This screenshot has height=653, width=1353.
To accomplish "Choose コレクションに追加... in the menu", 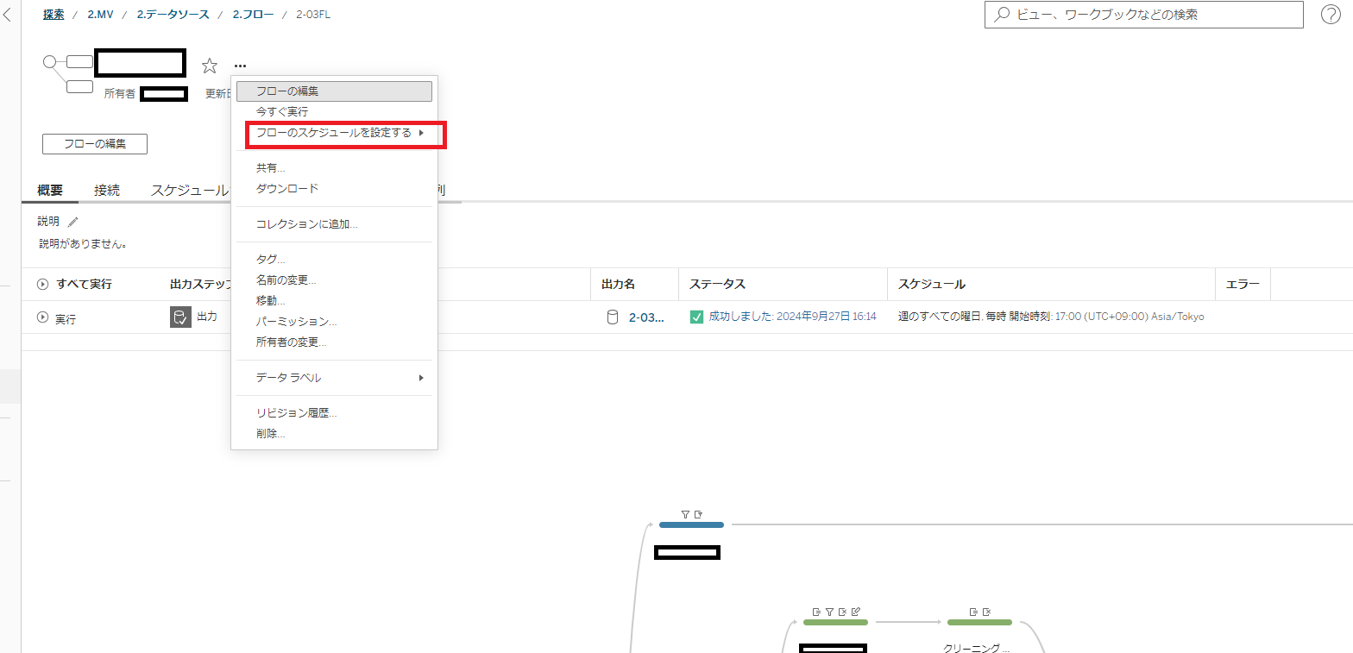I will point(334,224).
